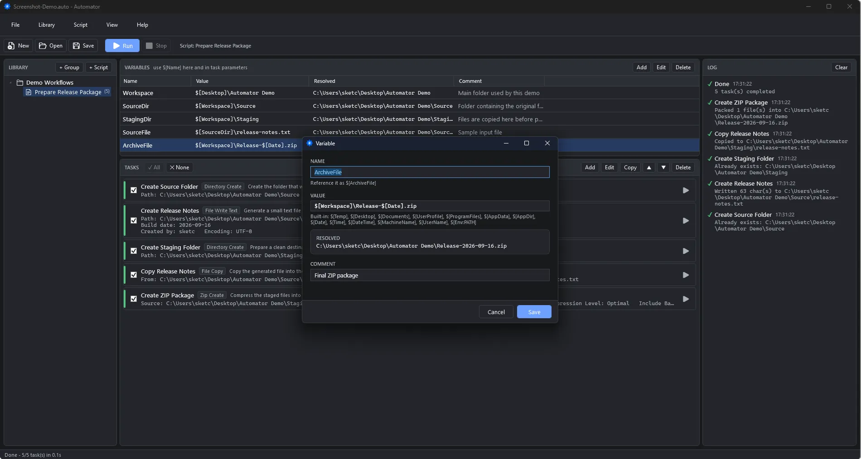Run the Create Source Folder task play icon

(686, 191)
